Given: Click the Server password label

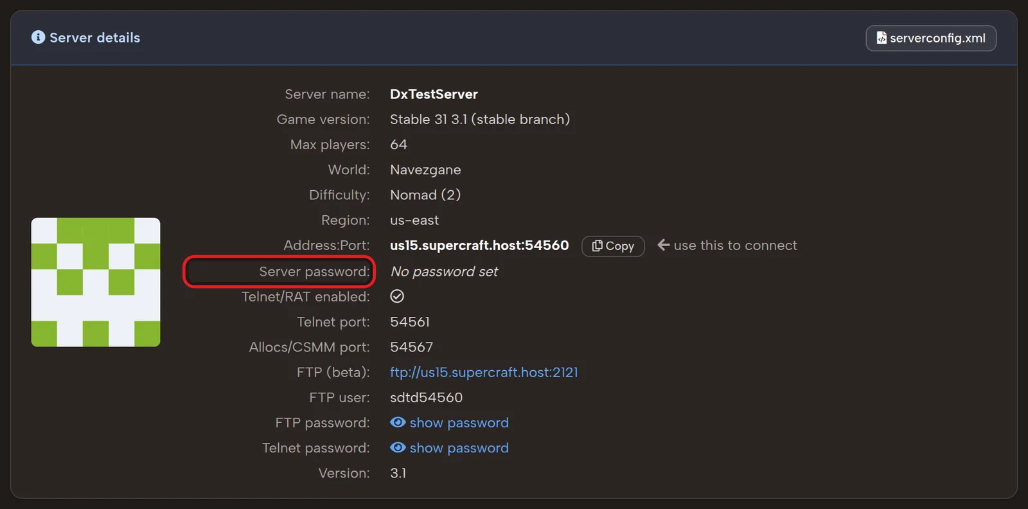Looking at the screenshot, I should coord(314,272).
